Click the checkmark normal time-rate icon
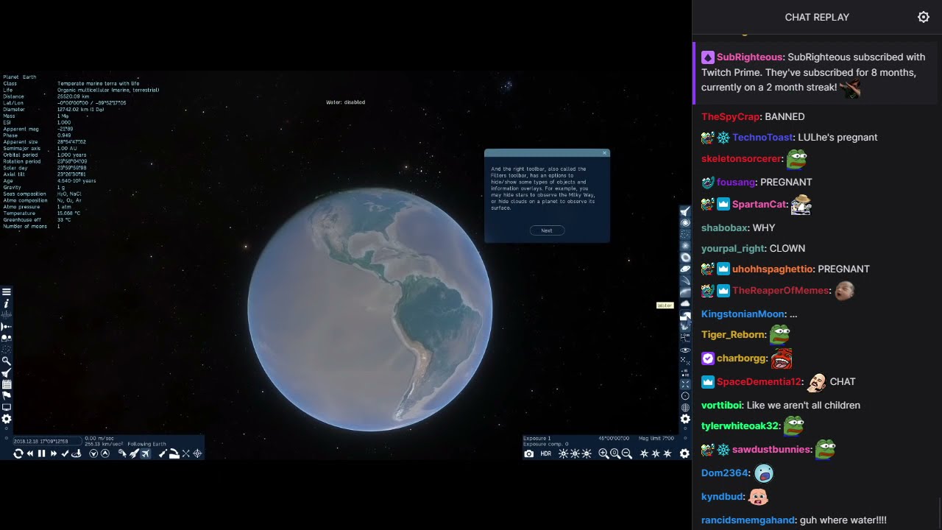Screen dimensions: 942x530 [x=65, y=453]
